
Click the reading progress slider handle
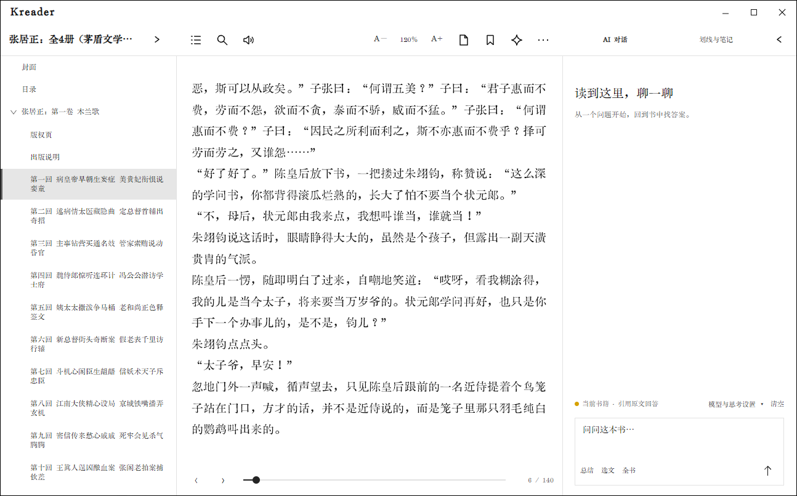(256, 480)
